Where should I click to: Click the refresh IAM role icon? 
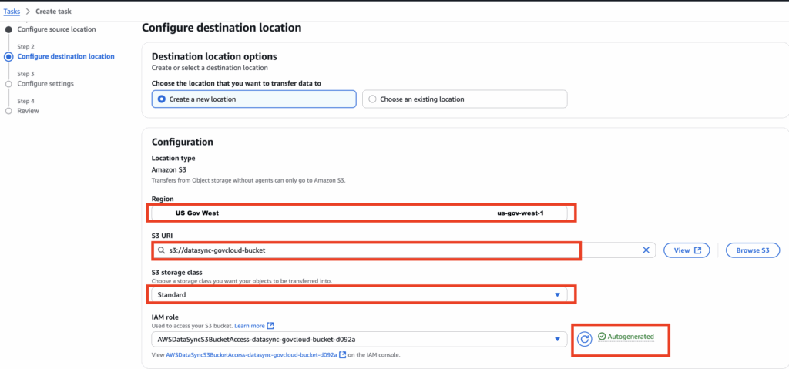tap(585, 340)
